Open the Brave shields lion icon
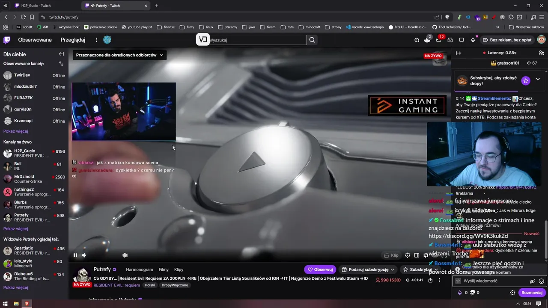 click(447, 17)
